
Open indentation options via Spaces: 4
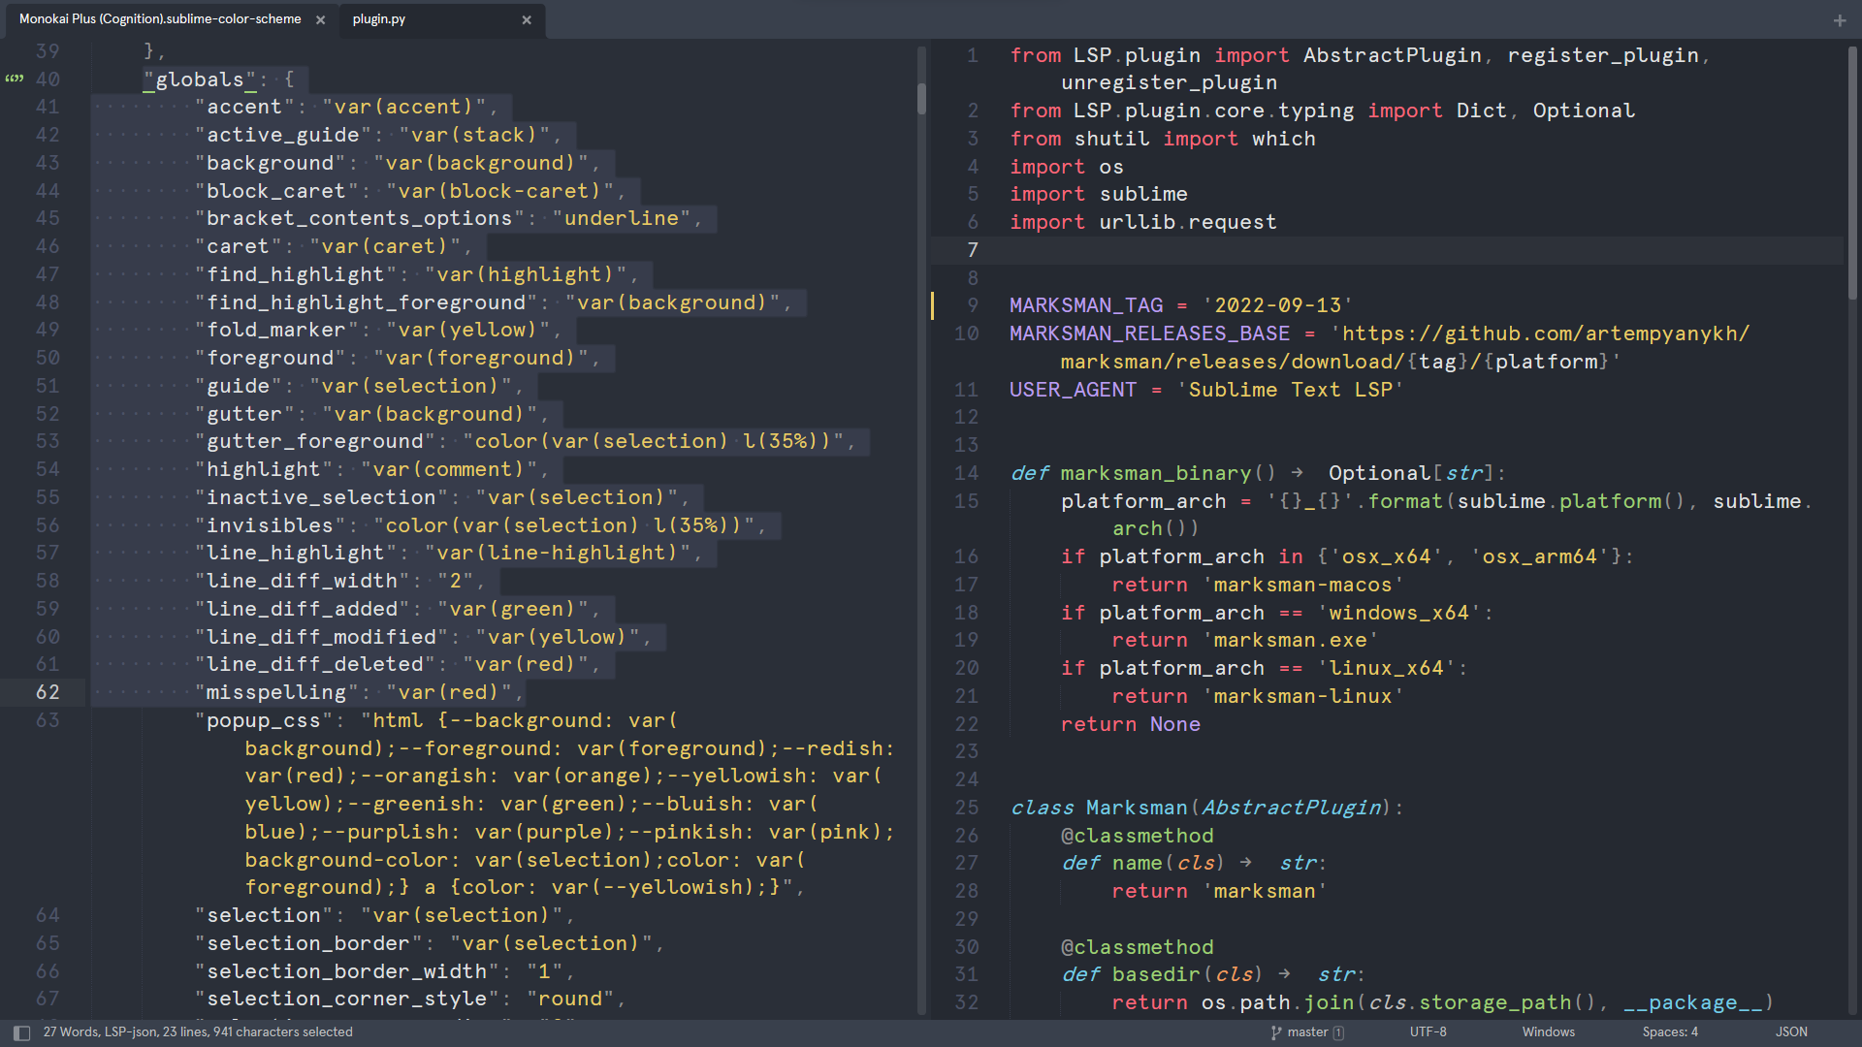pos(1670,1032)
